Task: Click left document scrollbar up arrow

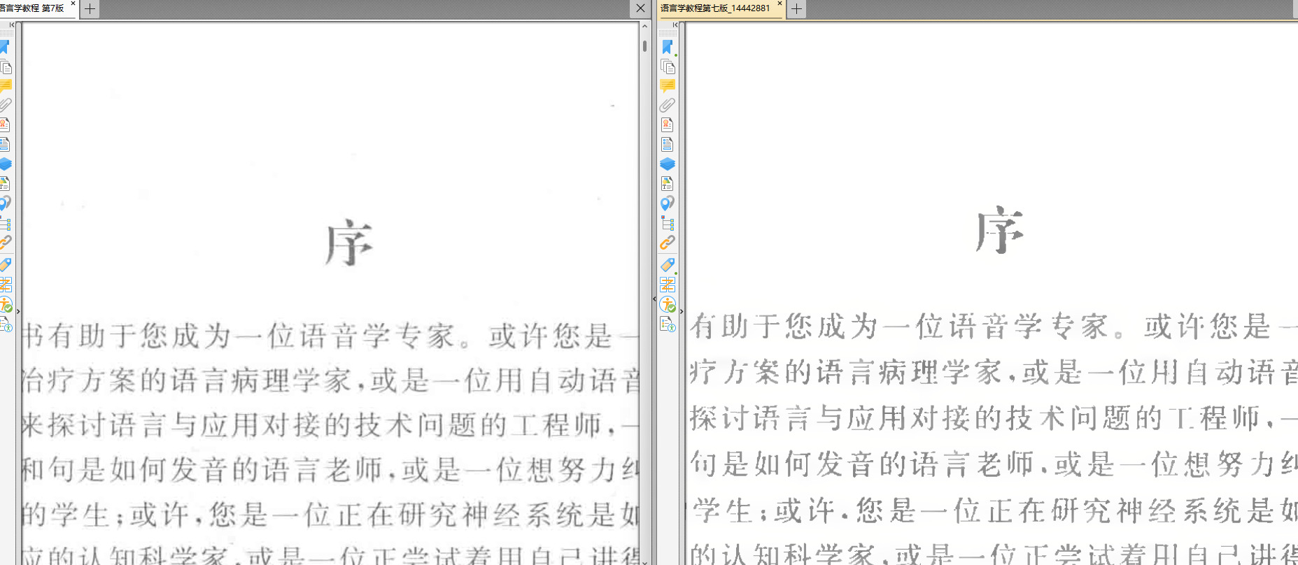Action: tap(644, 27)
